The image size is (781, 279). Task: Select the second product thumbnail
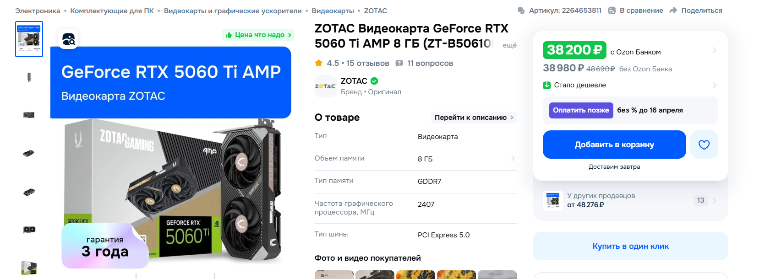point(29,77)
